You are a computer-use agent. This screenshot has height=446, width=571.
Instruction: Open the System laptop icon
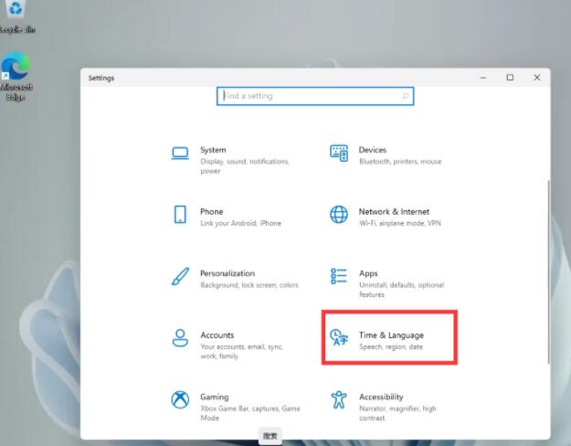(180, 153)
